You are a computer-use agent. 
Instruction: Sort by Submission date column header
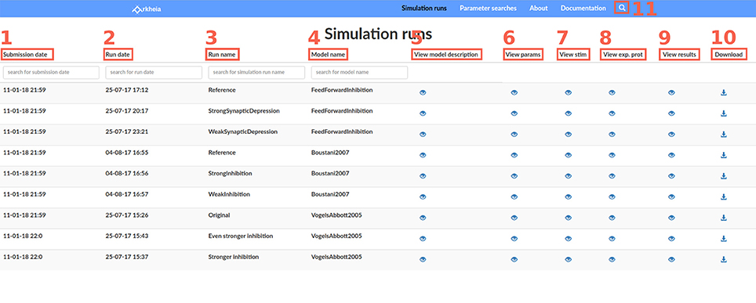pyautogui.click(x=26, y=55)
